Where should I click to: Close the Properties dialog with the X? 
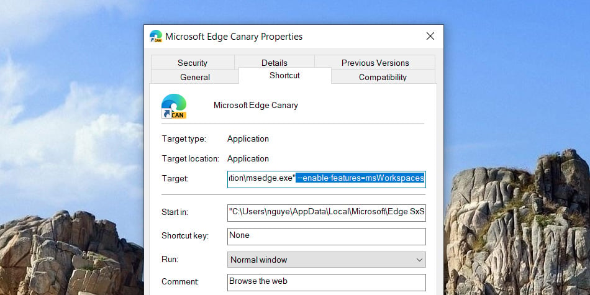pyautogui.click(x=430, y=36)
